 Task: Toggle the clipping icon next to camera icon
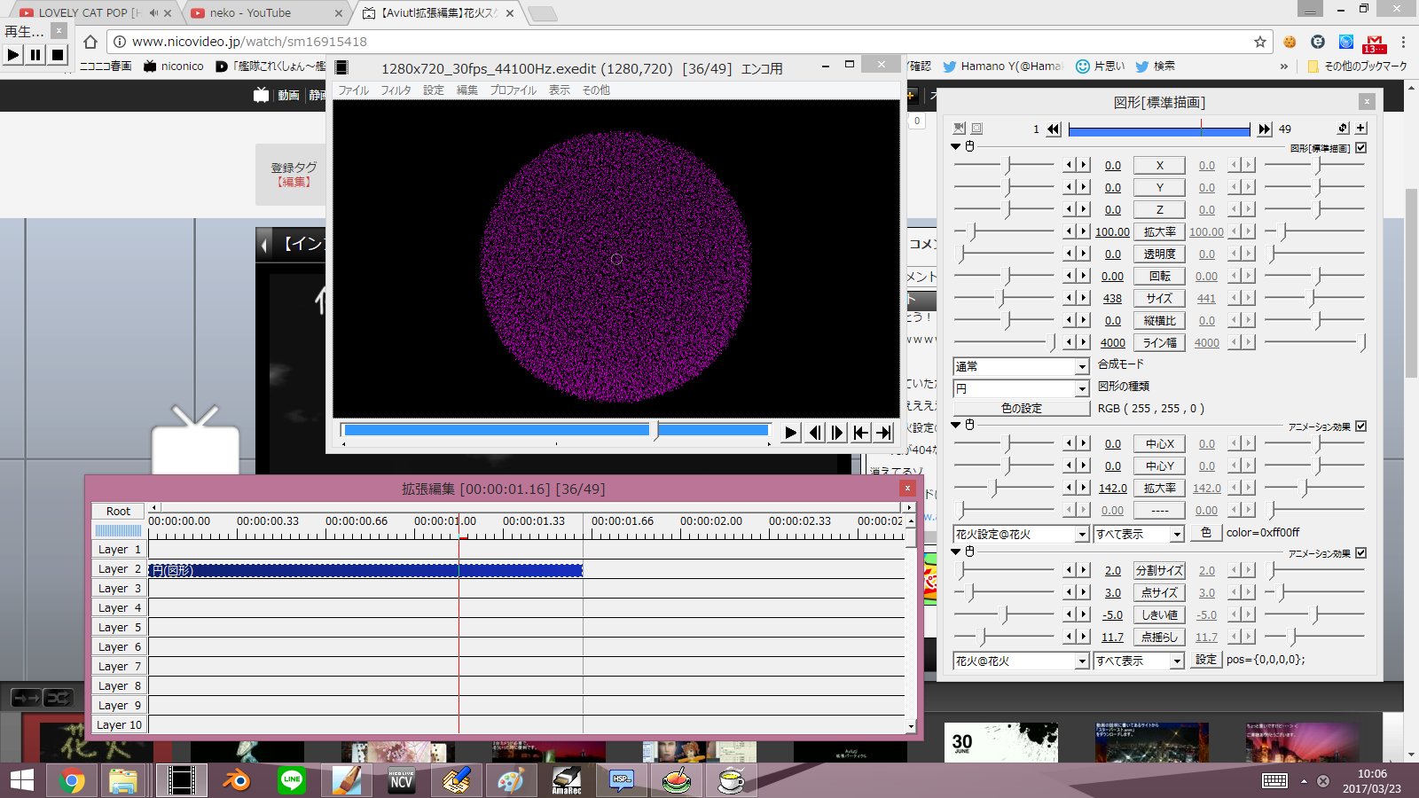tap(976, 129)
